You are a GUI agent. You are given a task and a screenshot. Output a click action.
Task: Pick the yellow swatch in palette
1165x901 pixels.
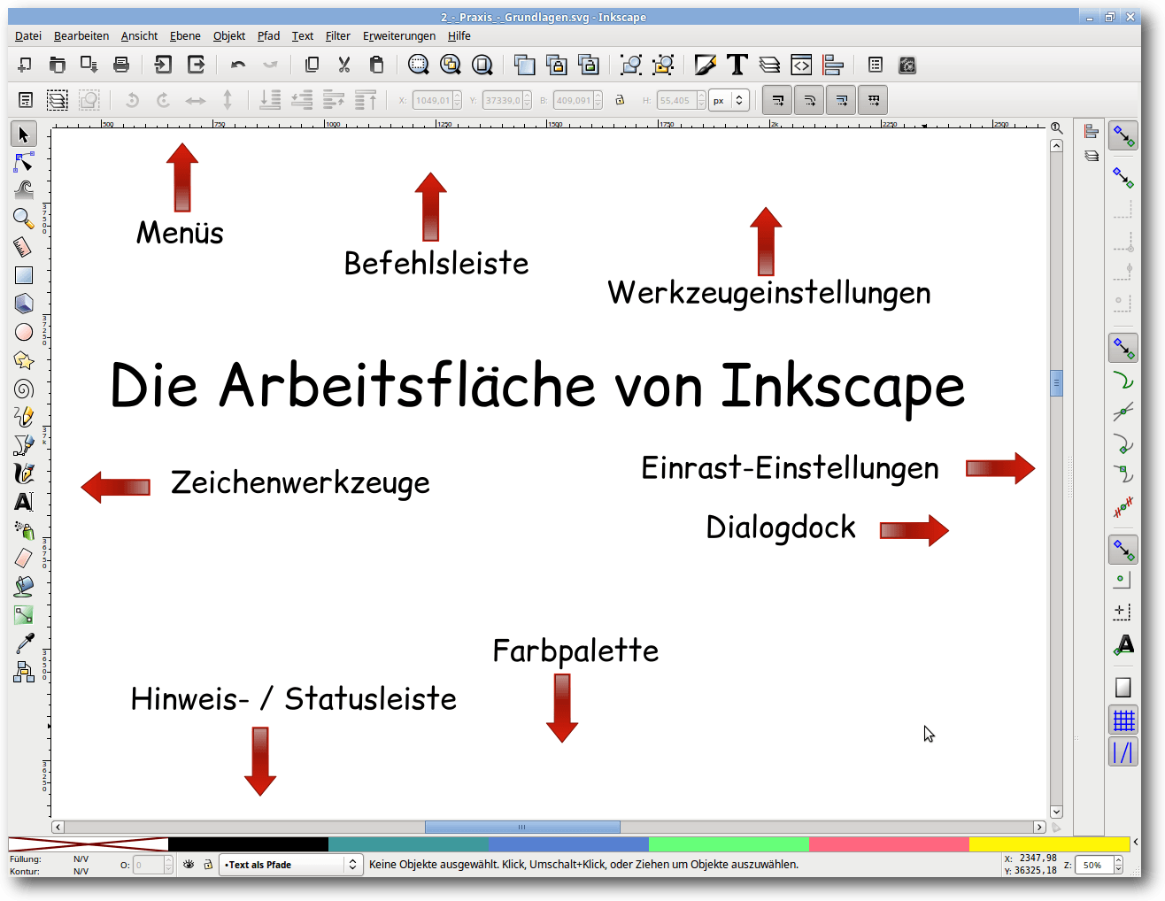(1049, 844)
